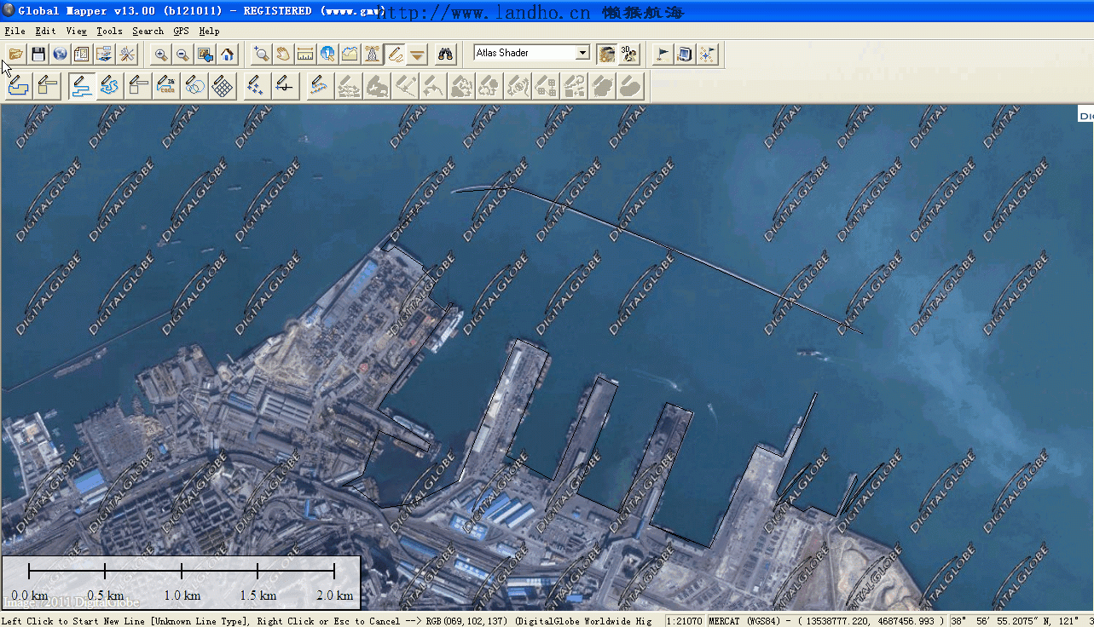
Task: Select the Feature Info tool
Action: point(327,55)
